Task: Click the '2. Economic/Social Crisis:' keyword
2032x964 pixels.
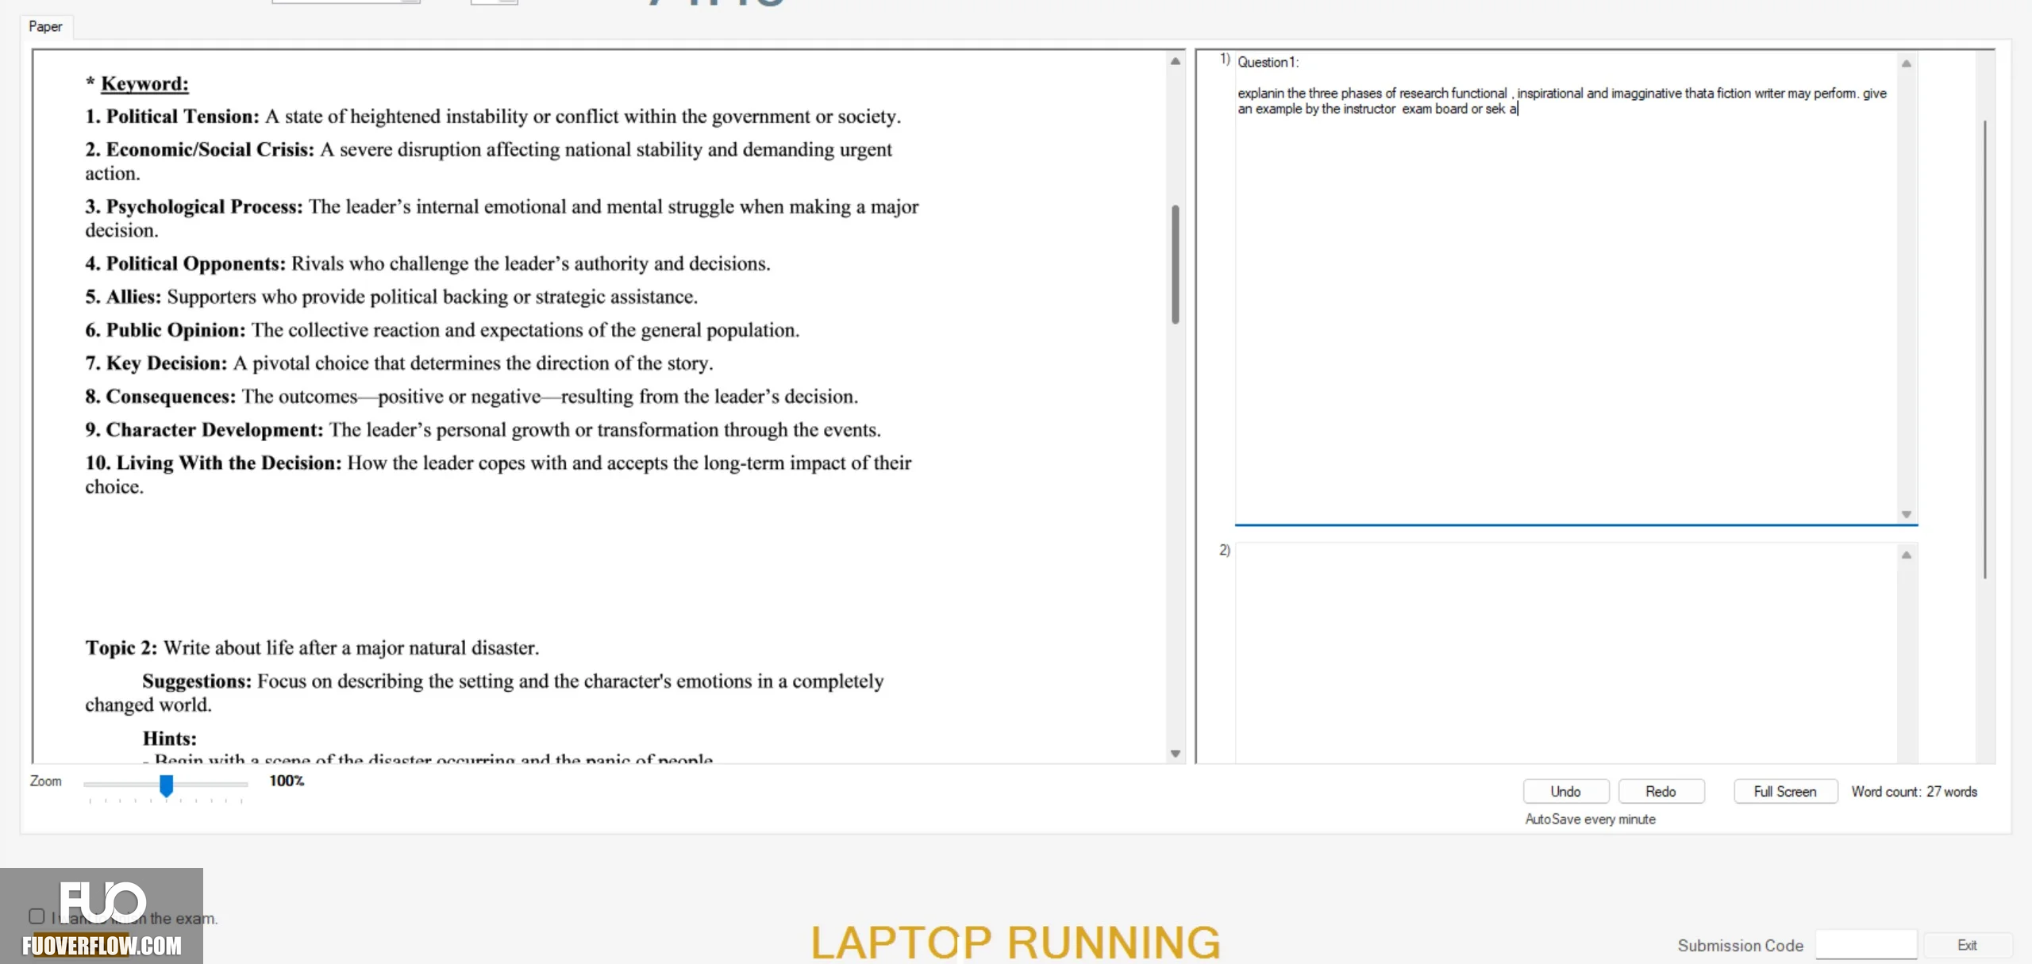Action: tap(199, 149)
